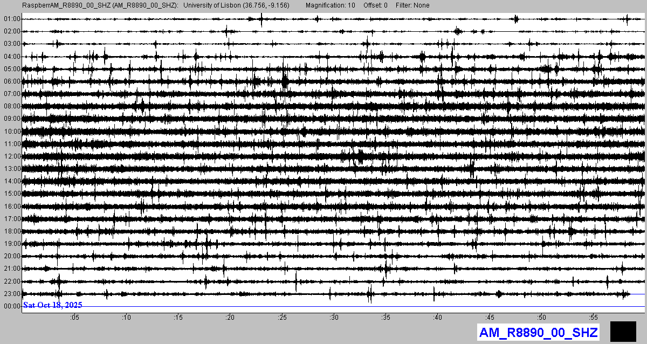This screenshot has height=344, width=647.
Task: Click the black square in the bottom-right corner
Action: [x=623, y=331]
